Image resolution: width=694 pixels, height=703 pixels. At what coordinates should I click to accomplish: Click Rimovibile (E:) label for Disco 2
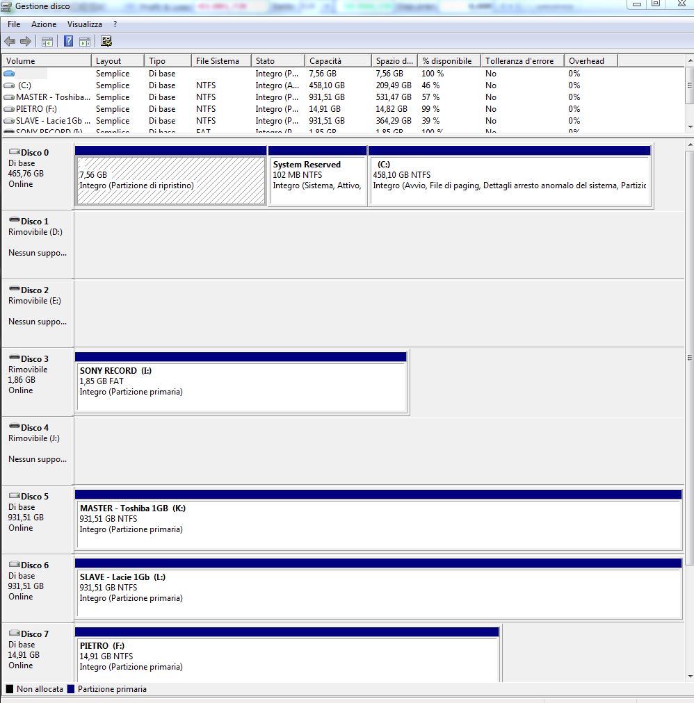(x=35, y=300)
